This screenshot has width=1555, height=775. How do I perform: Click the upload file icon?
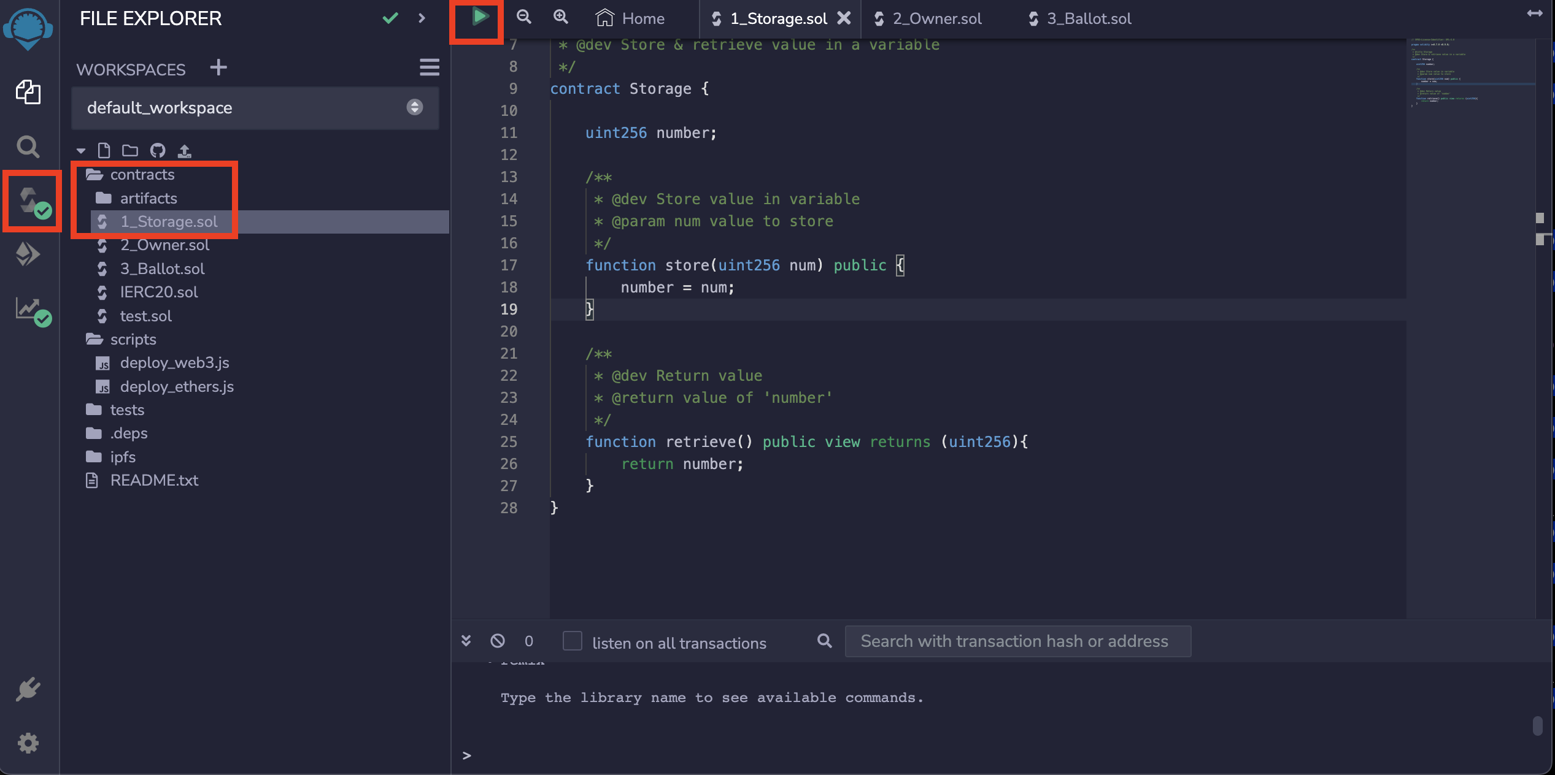184,150
